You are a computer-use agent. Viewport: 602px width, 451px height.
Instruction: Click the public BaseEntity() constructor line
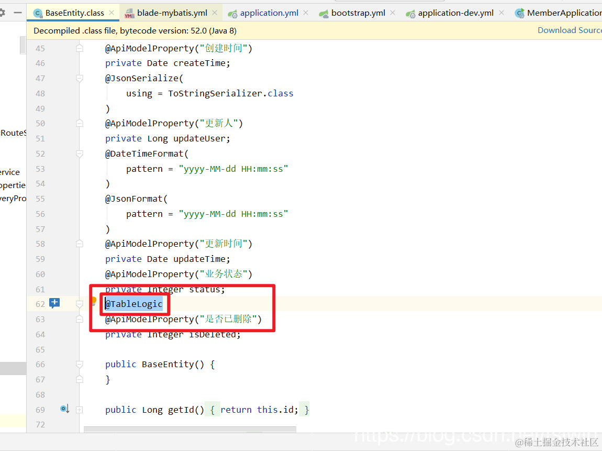coord(160,364)
